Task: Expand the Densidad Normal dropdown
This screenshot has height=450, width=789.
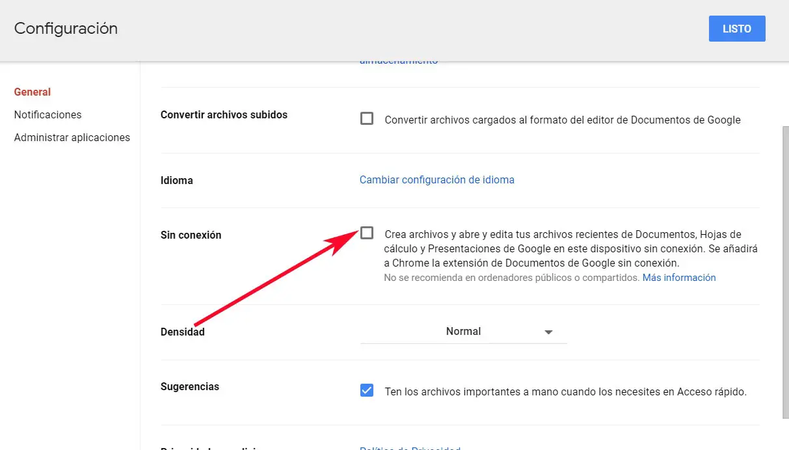Action: (x=464, y=332)
